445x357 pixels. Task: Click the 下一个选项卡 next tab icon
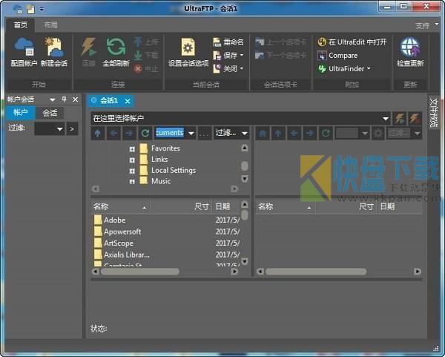click(260, 55)
